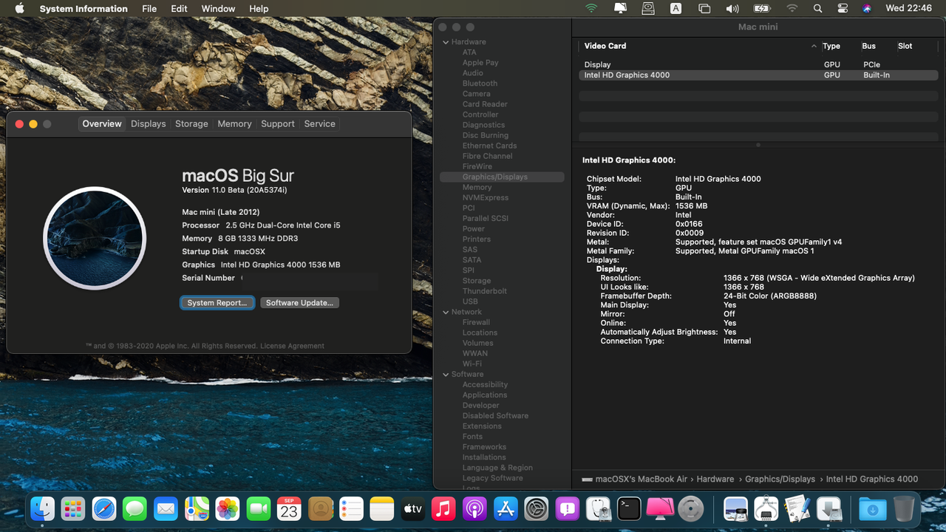This screenshot has width=946, height=532.
Task: Switch to the Service tab
Action: (x=320, y=124)
